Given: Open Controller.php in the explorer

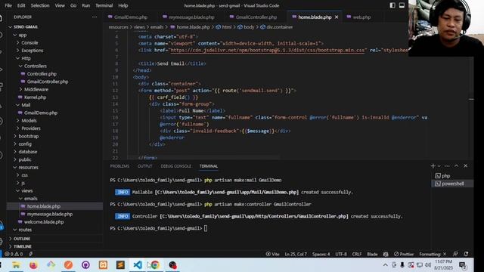Looking at the screenshot, I should coord(42,74).
